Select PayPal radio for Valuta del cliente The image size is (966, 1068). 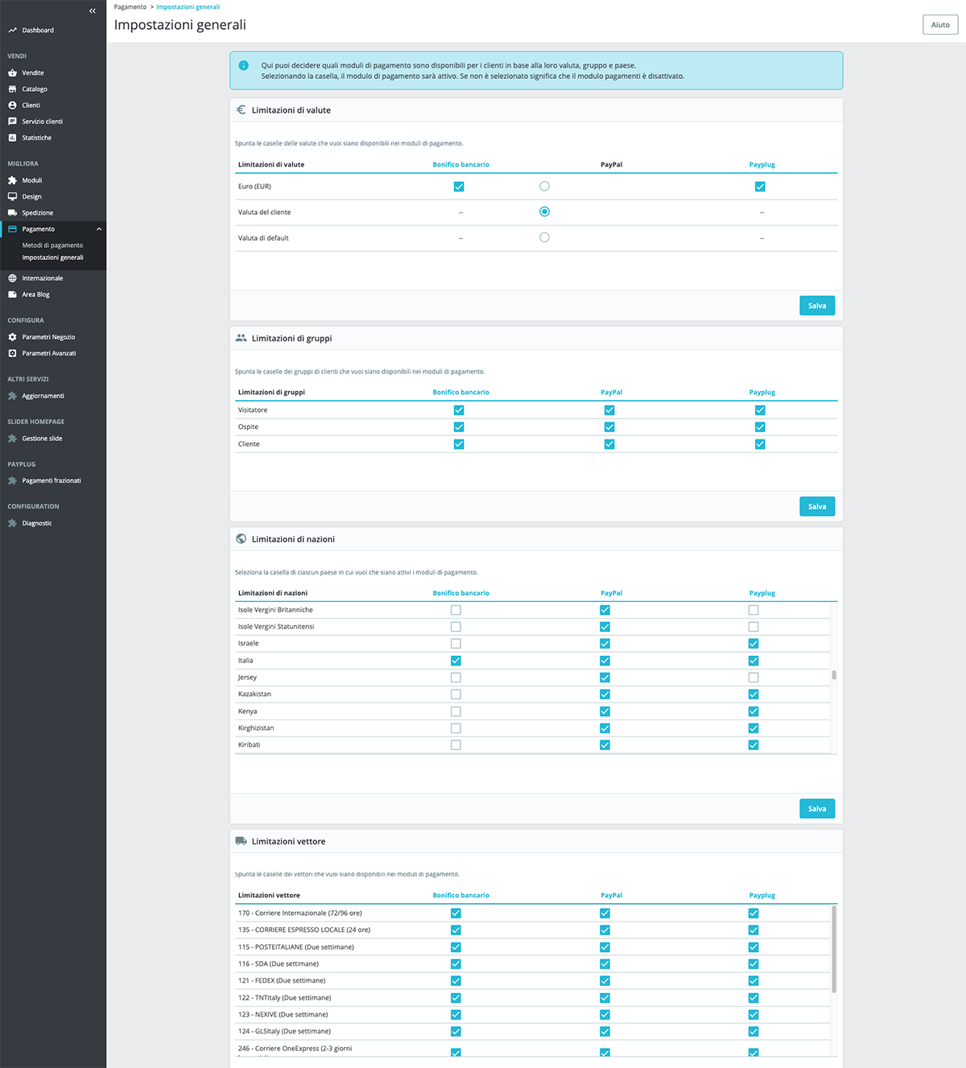click(544, 212)
